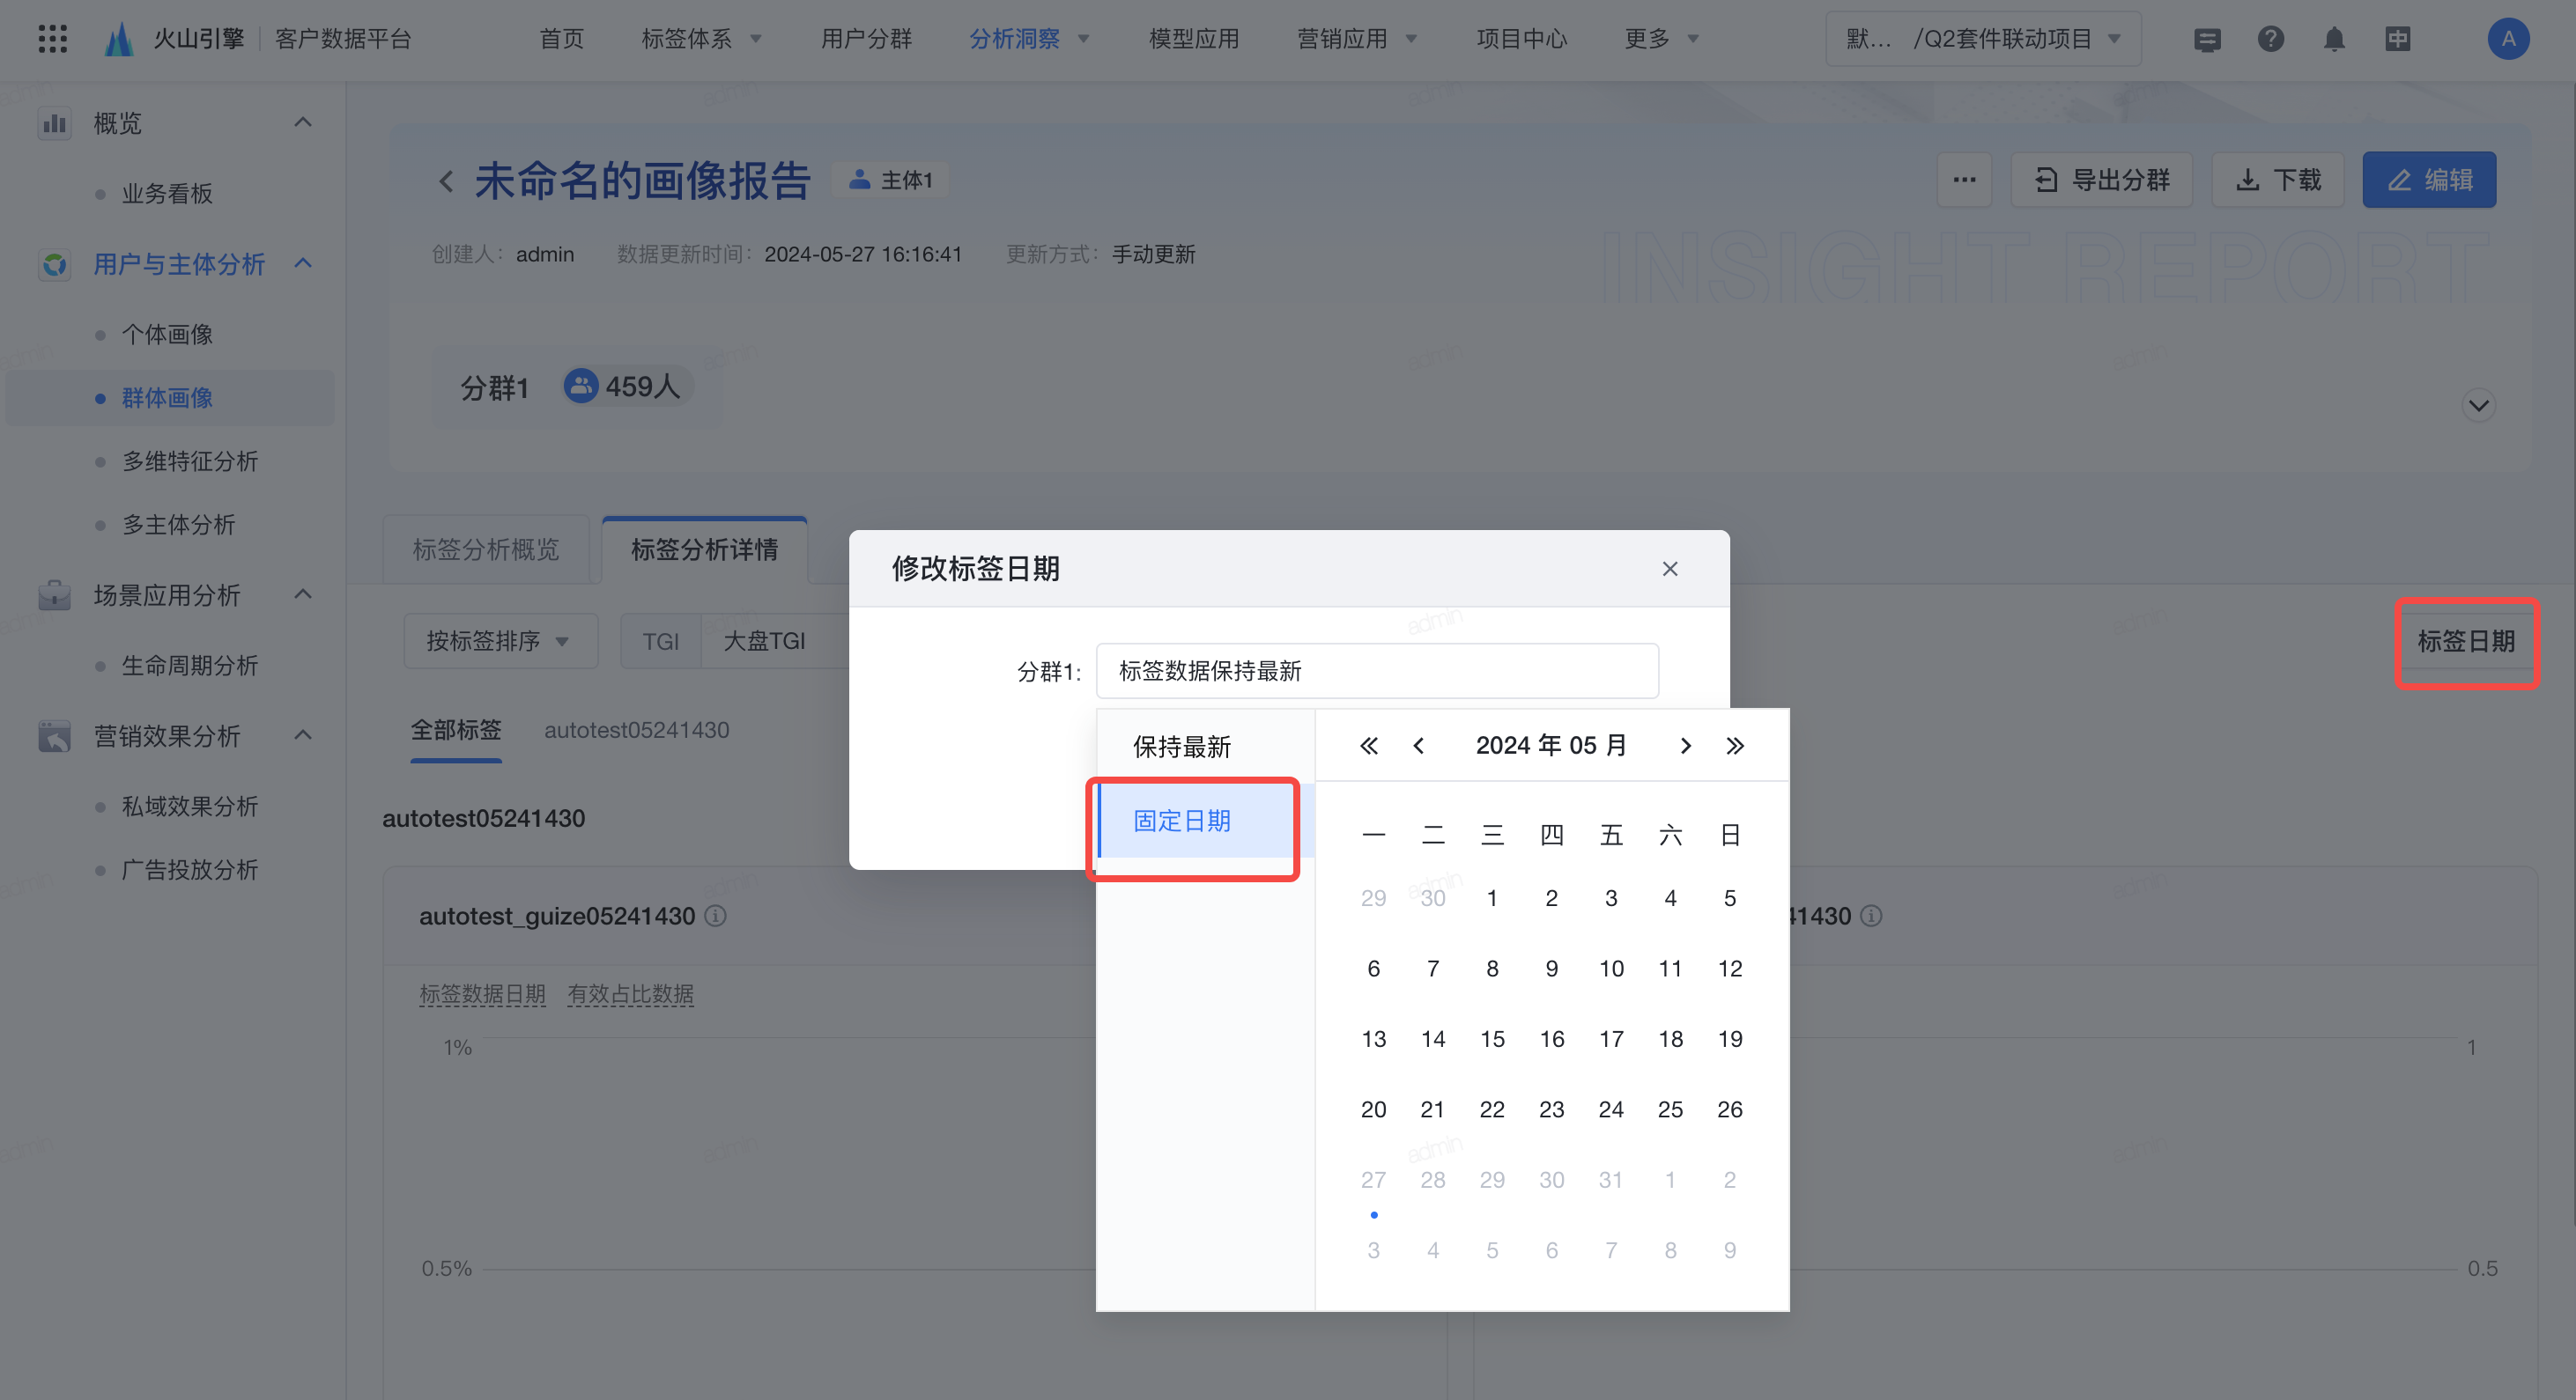
Task: Open 个体画像 in sidebar
Action: click(x=167, y=335)
